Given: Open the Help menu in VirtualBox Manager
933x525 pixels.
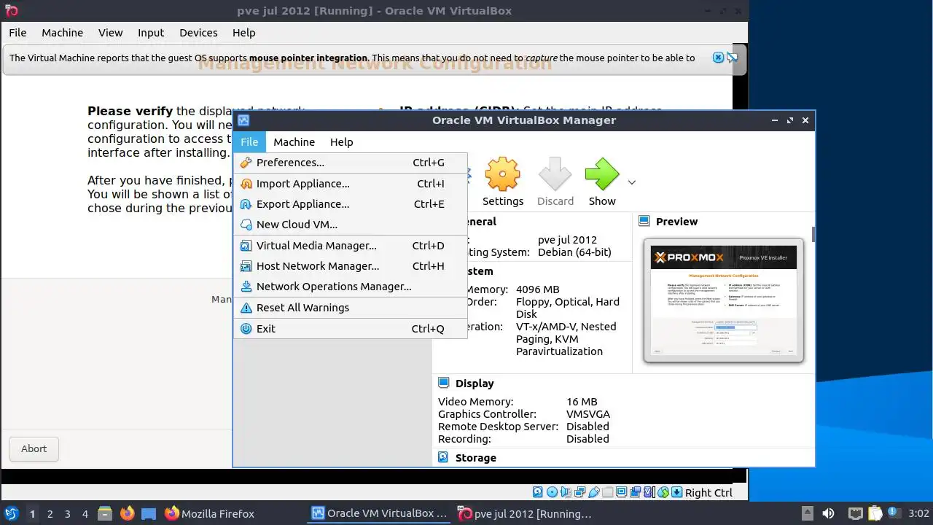Looking at the screenshot, I should pos(341,142).
